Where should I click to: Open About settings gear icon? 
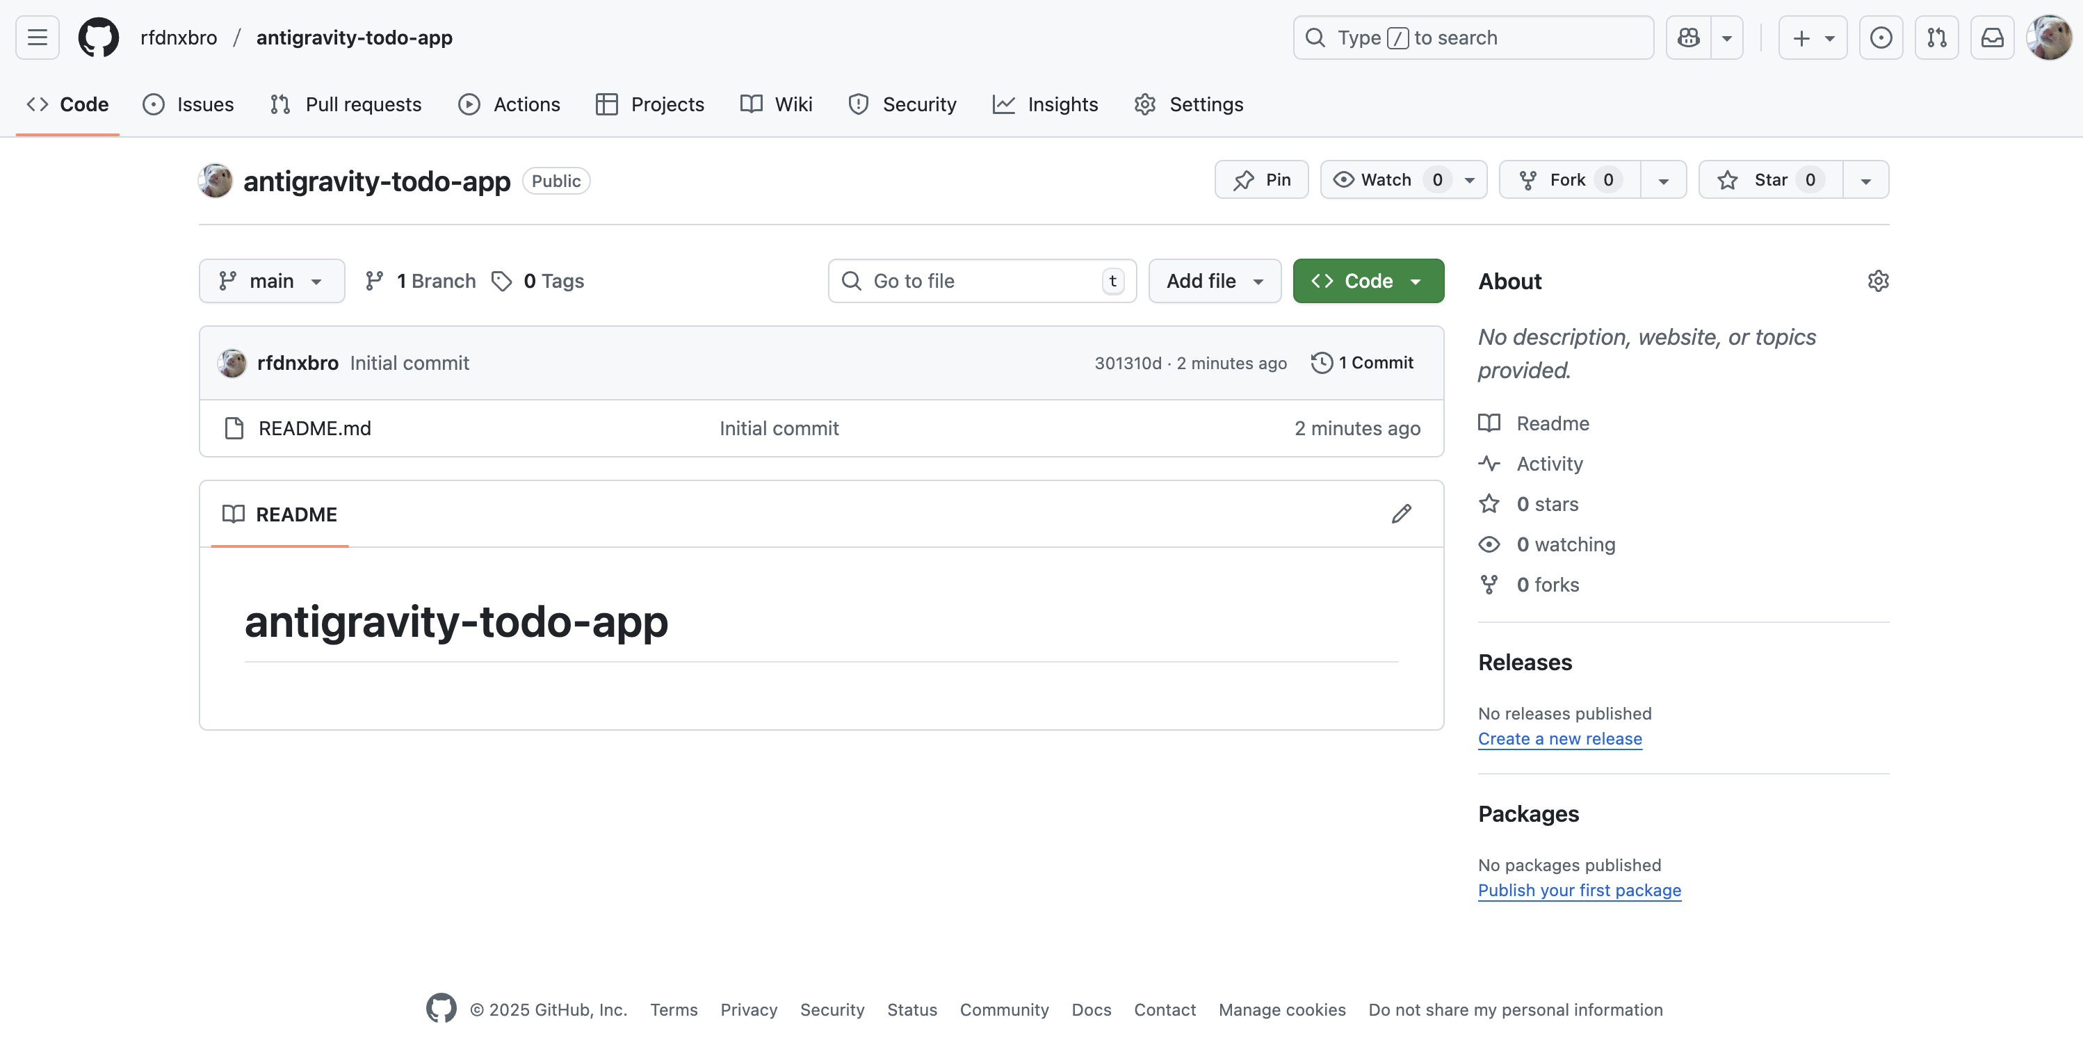[x=1878, y=281]
